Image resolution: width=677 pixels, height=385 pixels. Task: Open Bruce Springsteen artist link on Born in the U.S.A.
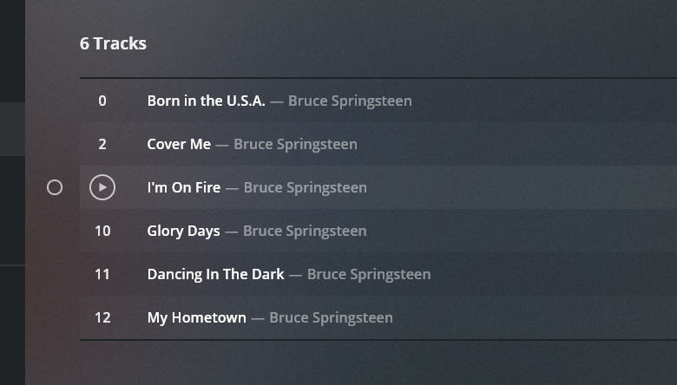[350, 101]
